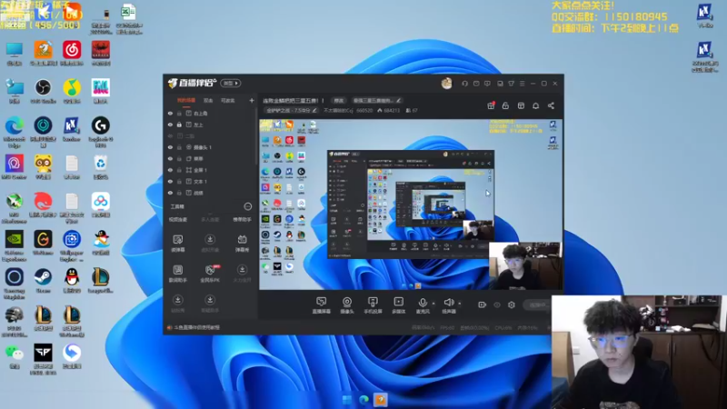
Task: Edit the game category pencil under the title
Action: tap(314, 110)
